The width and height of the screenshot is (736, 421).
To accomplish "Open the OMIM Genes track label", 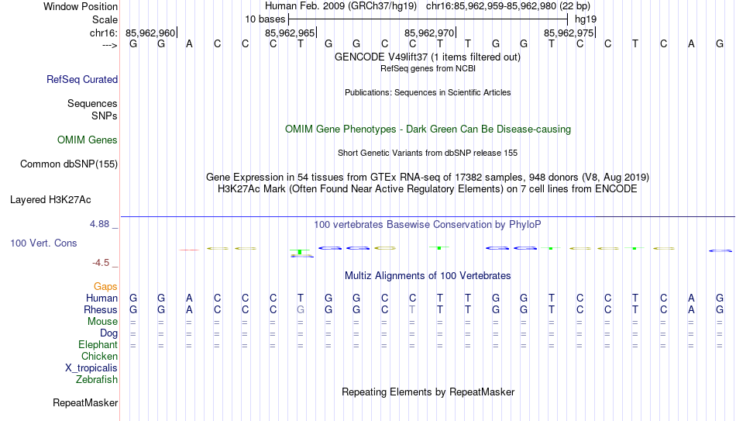I will click(x=87, y=140).
